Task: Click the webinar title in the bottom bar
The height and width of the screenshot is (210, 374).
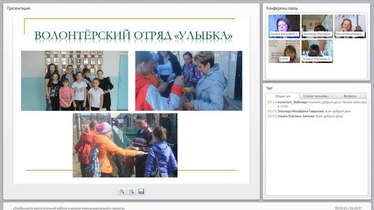Action: pyautogui.click(x=69, y=208)
